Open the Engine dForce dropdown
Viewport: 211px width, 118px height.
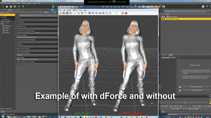point(23,12)
